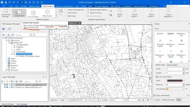Pin the Layer Manager panel
The height and width of the screenshot is (107, 190).
pos(43,77)
